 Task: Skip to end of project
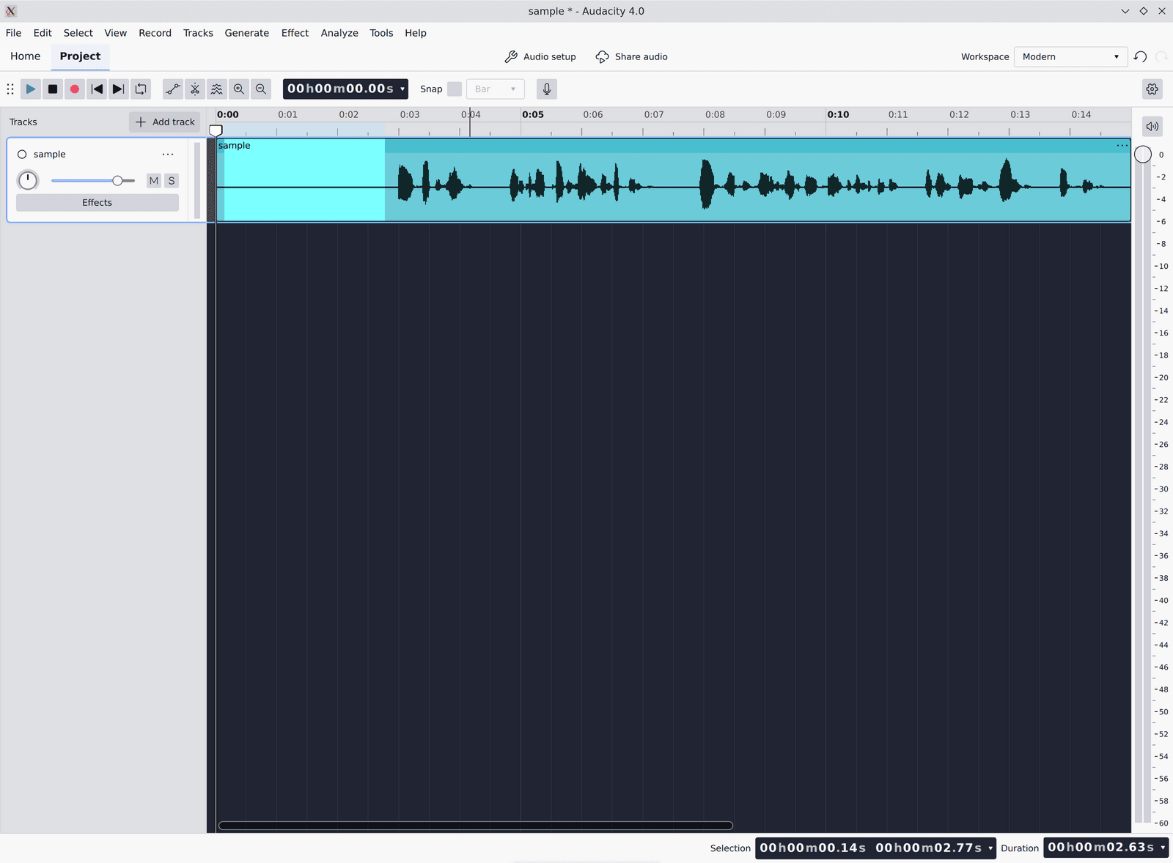(119, 89)
